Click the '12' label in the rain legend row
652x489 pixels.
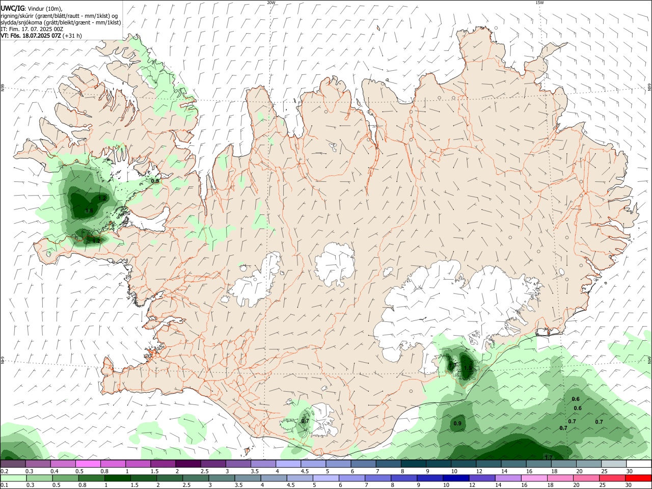click(x=472, y=485)
